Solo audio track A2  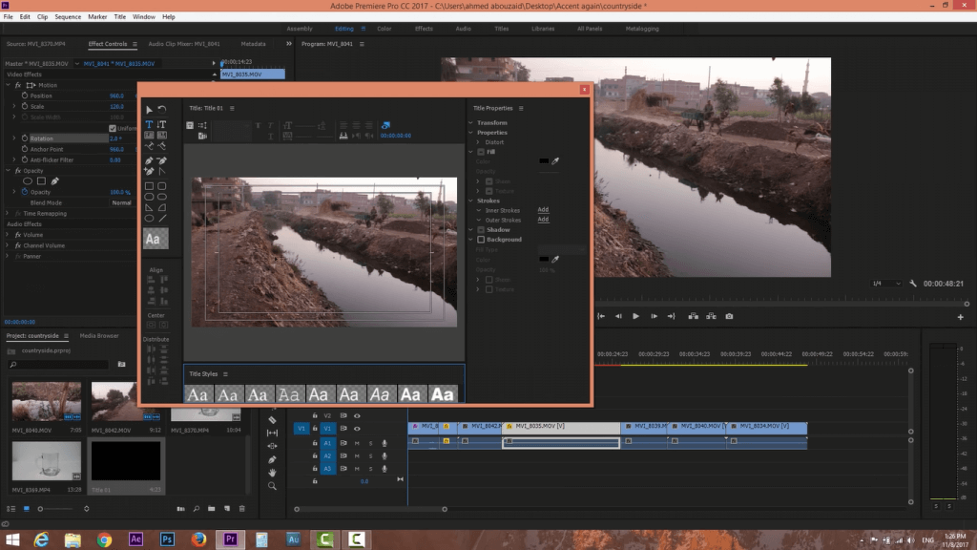371,455
